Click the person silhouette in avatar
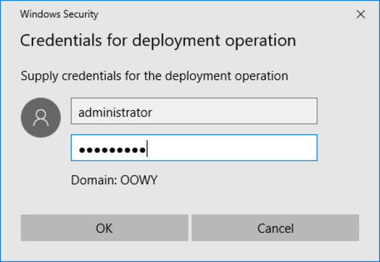 42,117
